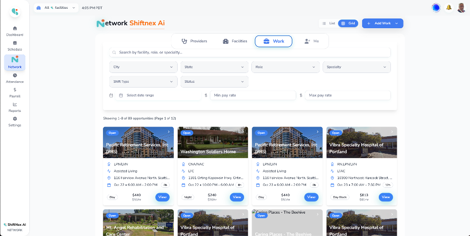
Task: Click arrow icon on first Pacific Retirement card
Action: click(x=168, y=131)
